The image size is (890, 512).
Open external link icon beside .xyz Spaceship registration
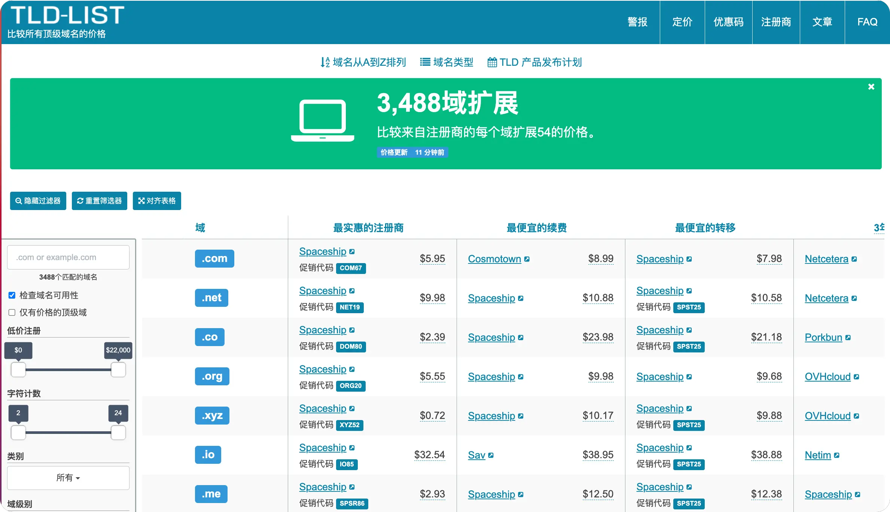click(352, 408)
